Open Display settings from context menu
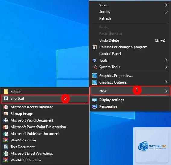Viewport: 171px width, 165px height. pyautogui.click(x=130, y=100)
